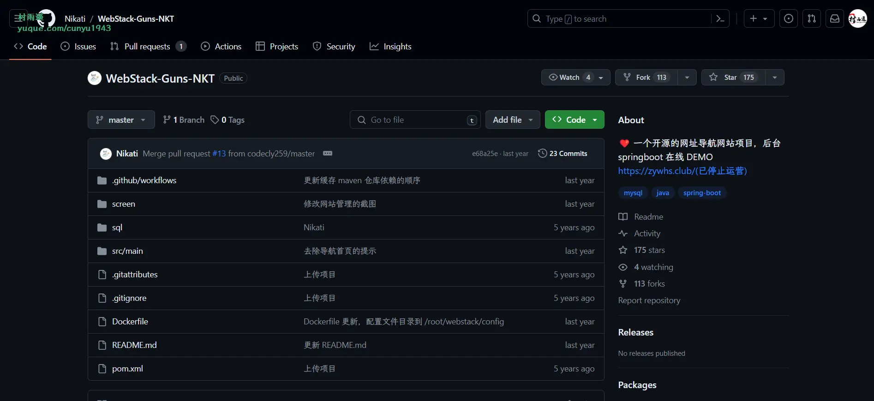Click the fork icon next to 113 forks
874x401 pixels.
click(623, 284)
